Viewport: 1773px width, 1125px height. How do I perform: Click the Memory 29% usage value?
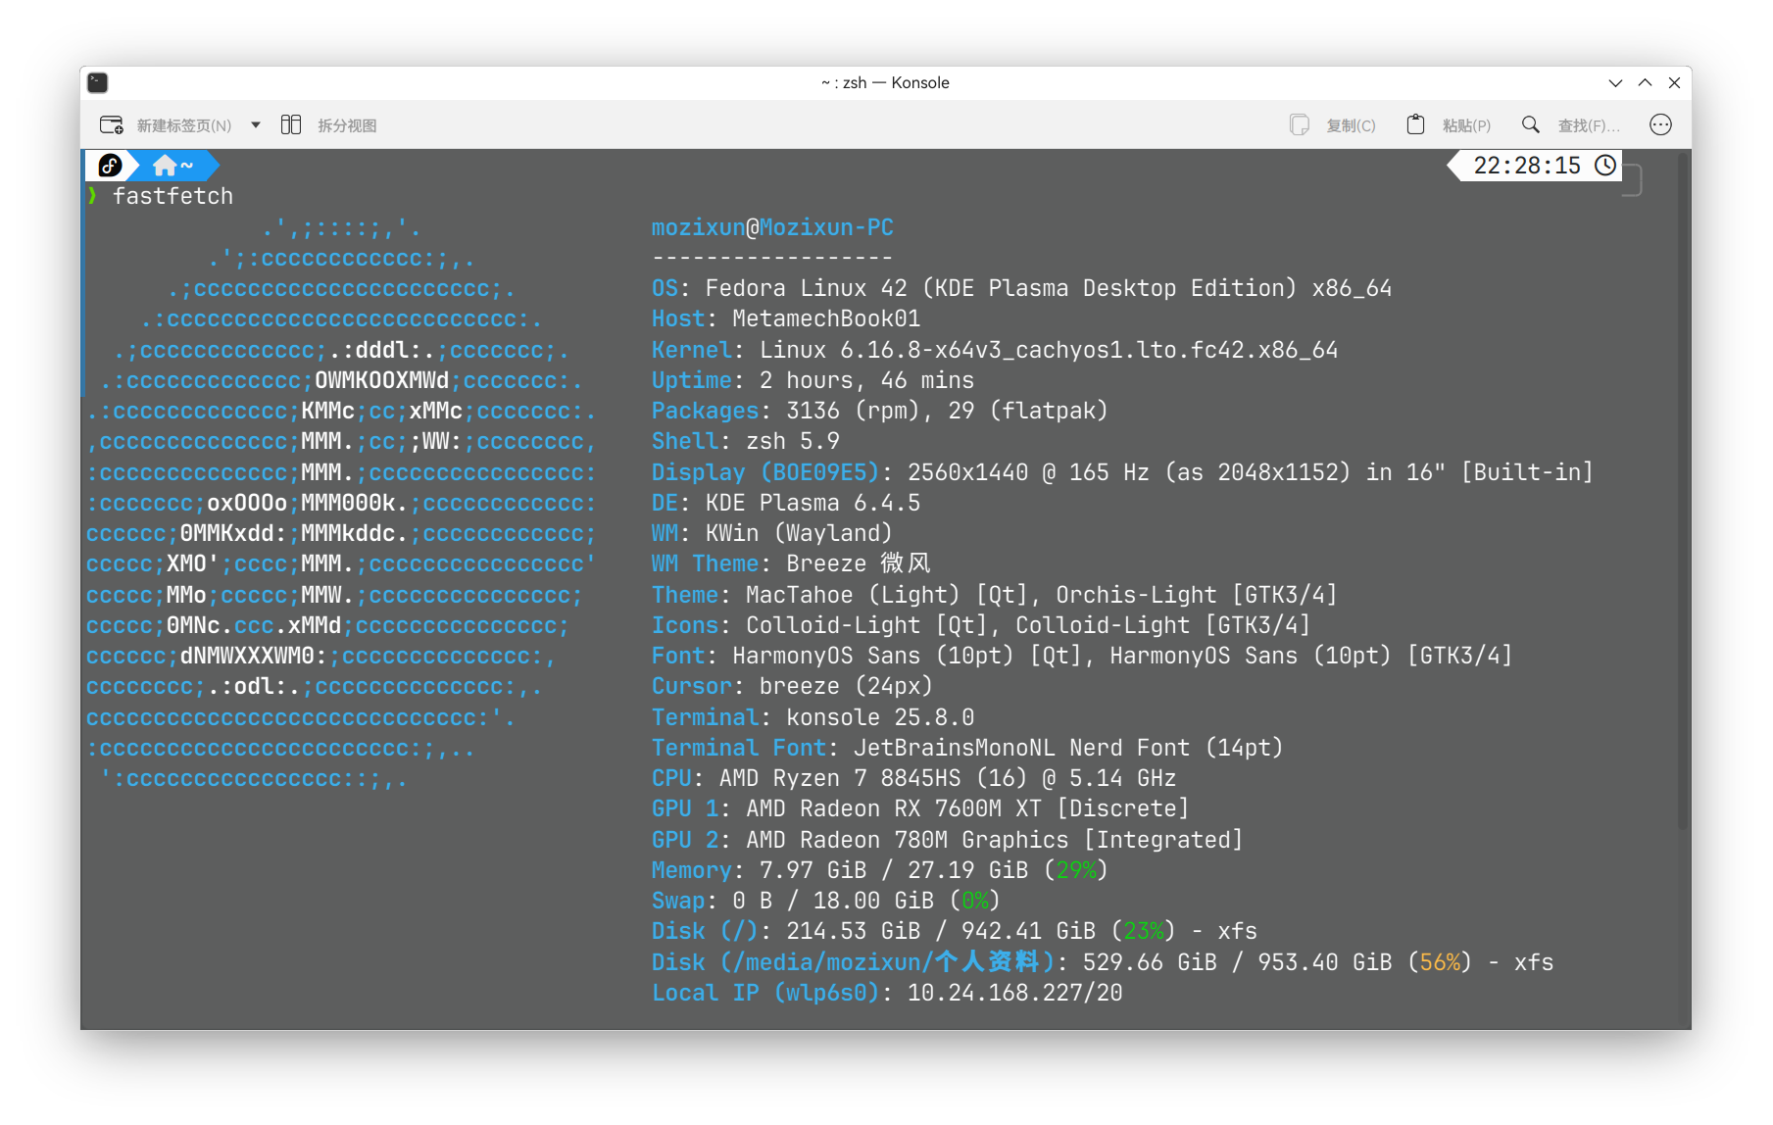click(1075, 870)
